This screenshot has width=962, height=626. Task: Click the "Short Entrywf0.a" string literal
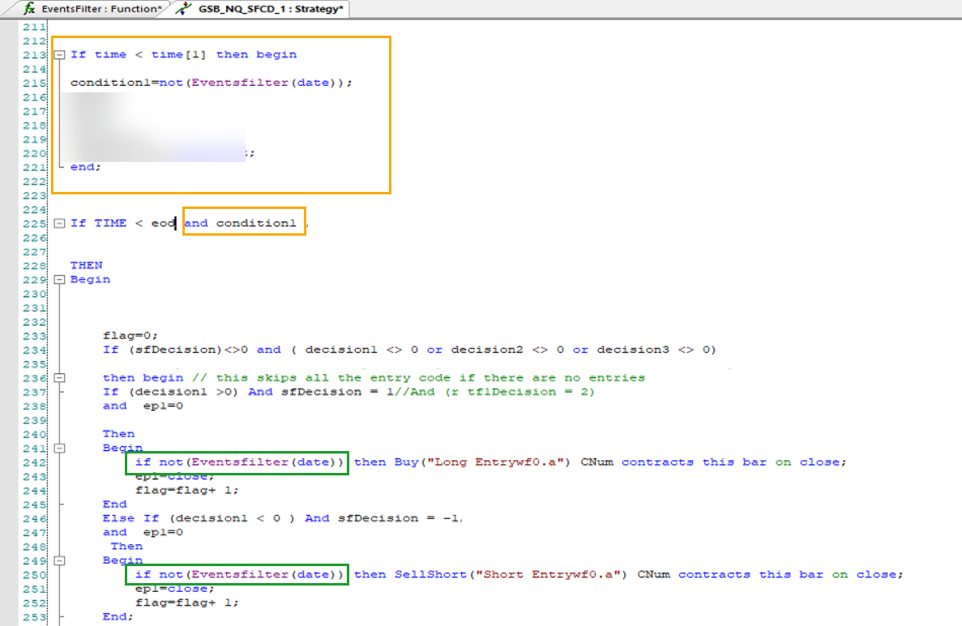(x=551, y=575)
